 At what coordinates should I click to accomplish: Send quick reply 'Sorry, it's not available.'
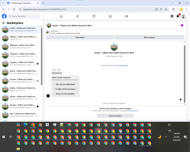(65, 94)
